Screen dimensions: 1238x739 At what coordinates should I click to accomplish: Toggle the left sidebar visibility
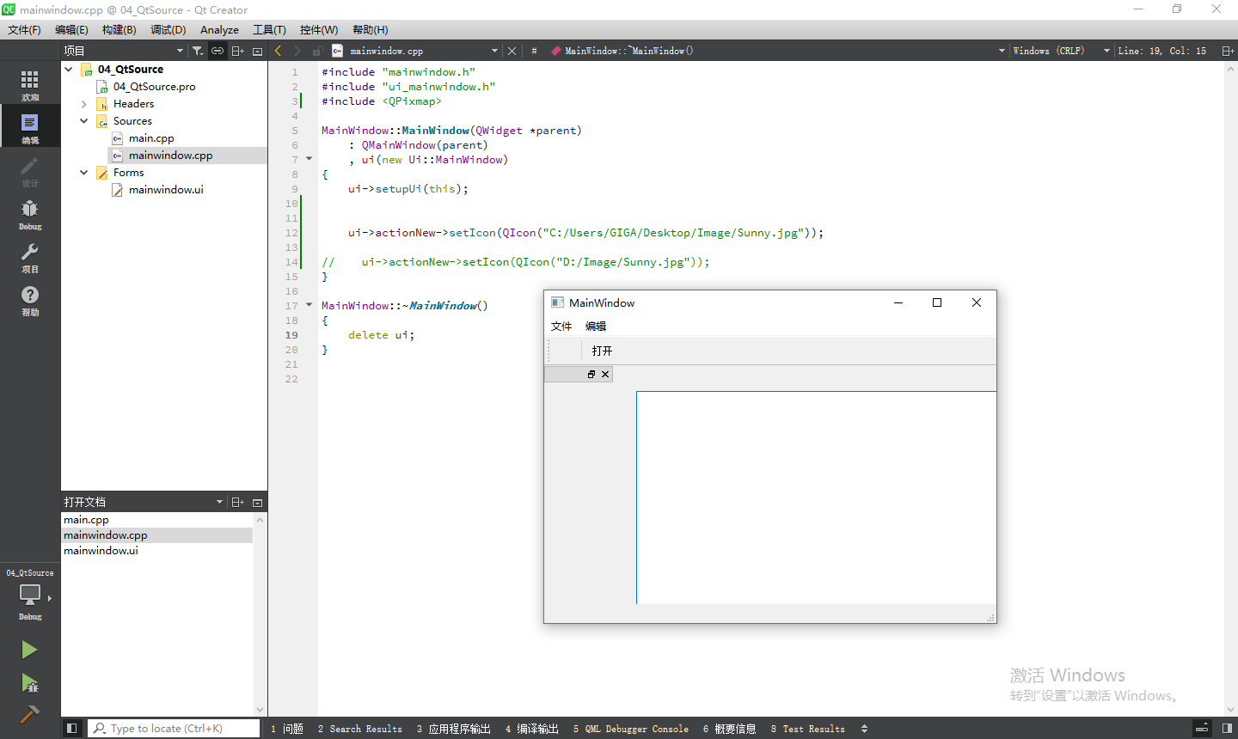72,728
